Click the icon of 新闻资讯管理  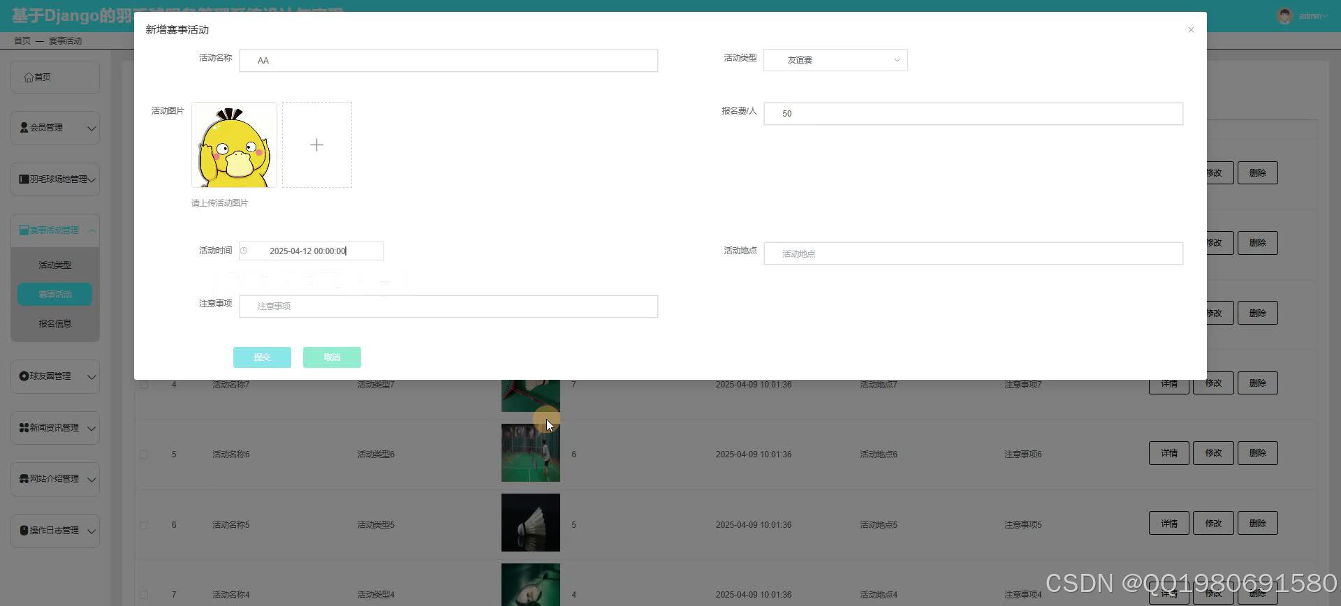[24, 428]
